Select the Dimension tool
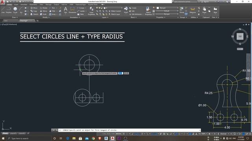 (72, 10)
